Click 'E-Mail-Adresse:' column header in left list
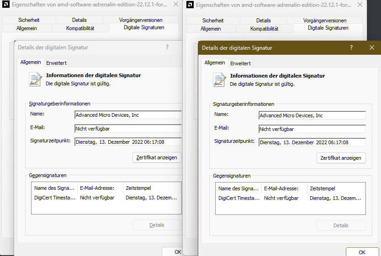381x256 pixels. click(100, 188)
